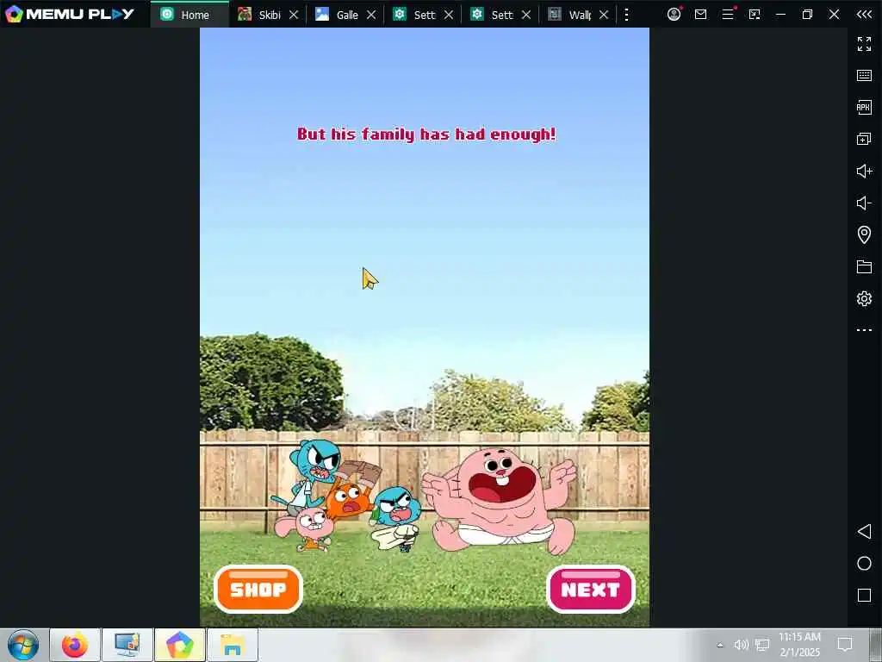Collapse the sidebar with triple chevron
The width and height of the screenshot is (882, 662).
pyautogui.click(x=864, y=14)
